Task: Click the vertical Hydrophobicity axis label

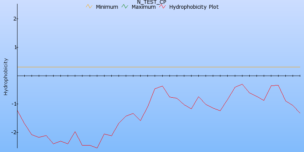Action: (6, 76)
